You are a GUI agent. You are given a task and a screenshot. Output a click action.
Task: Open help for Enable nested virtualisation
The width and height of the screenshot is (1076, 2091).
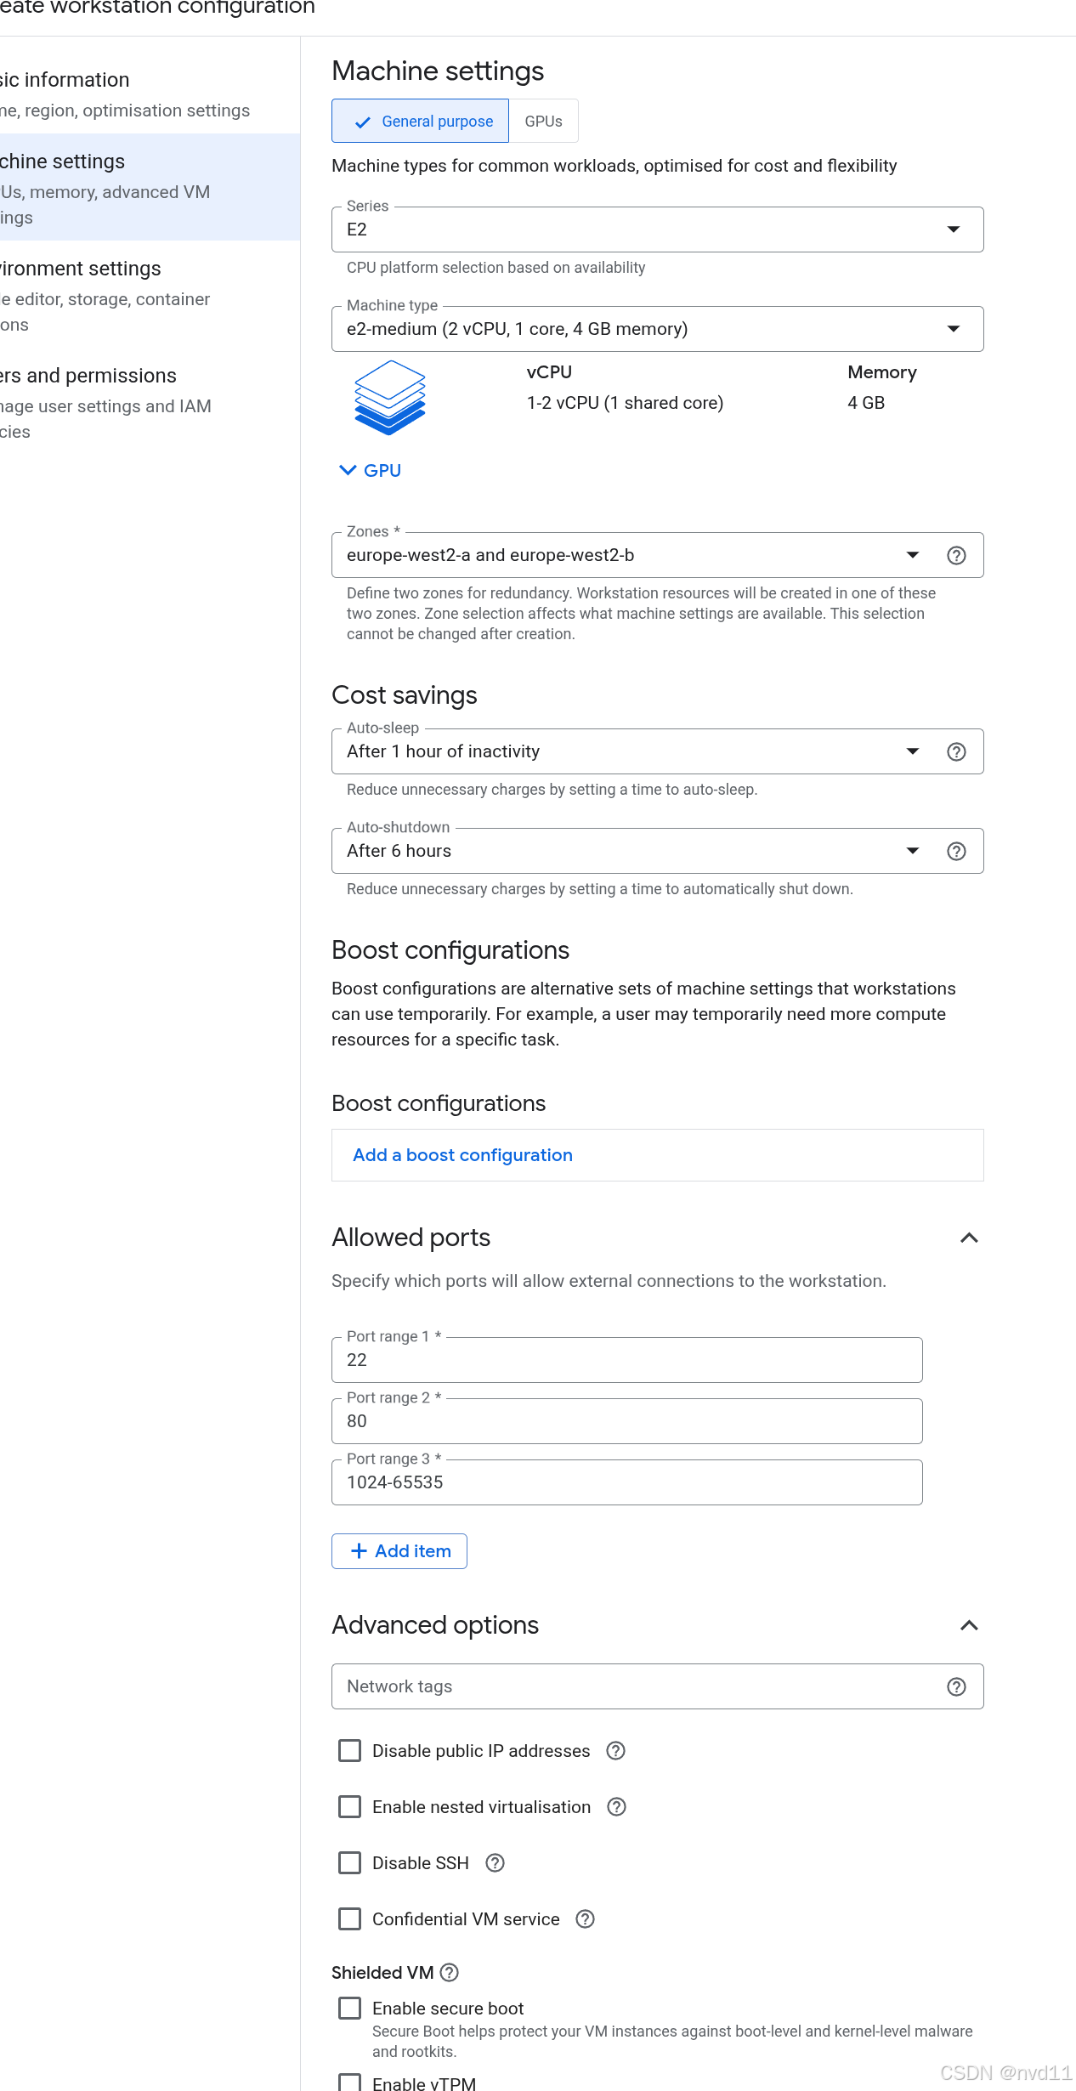[x=616, y=1807]
